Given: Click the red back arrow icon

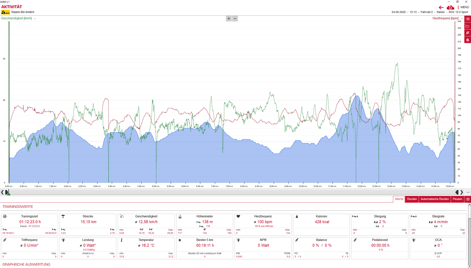Looking at the screenshot, I should [441, 7].
